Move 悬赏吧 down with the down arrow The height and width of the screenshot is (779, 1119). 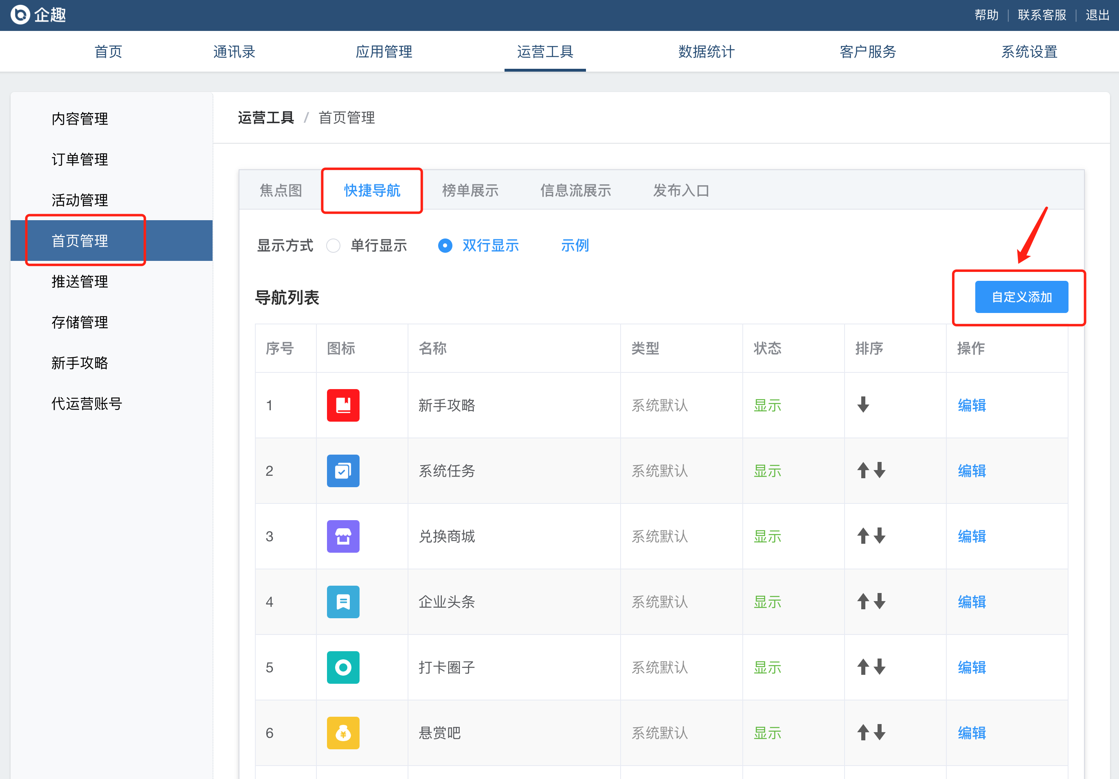coord(880,732)
